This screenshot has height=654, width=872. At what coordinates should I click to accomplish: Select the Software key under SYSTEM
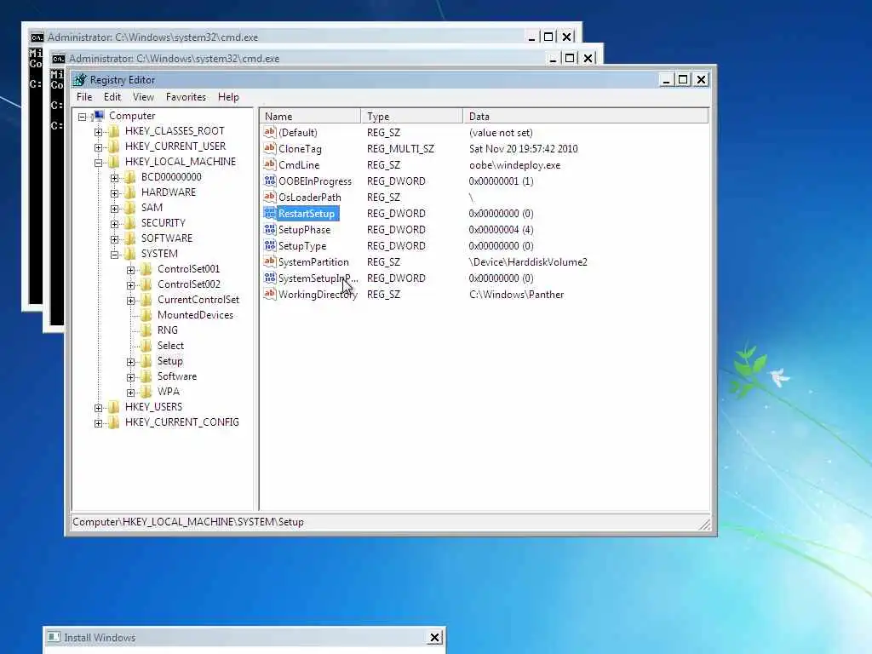point(177,376)
